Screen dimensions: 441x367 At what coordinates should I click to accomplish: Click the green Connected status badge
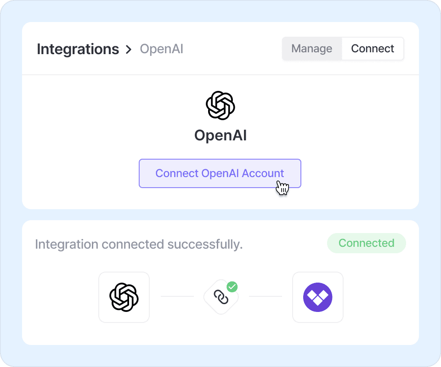pyautogui.click(x=366, y=243)
